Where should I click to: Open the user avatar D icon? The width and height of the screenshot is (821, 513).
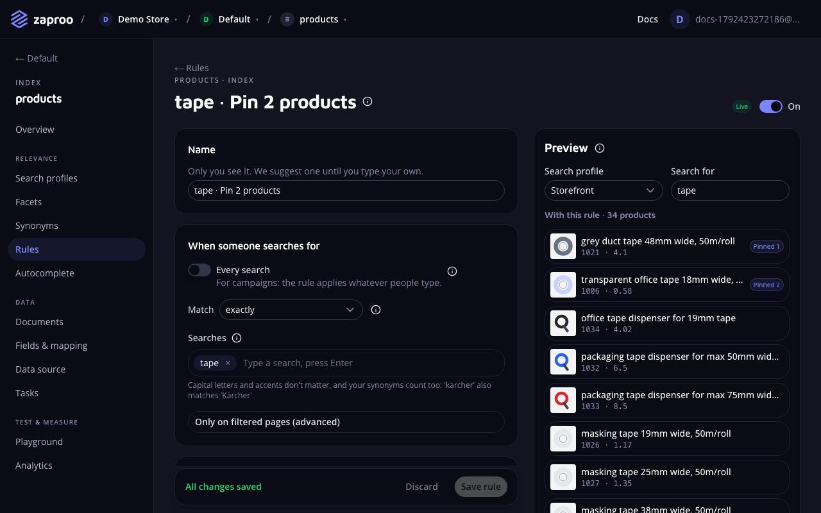(x=680, y=19)
